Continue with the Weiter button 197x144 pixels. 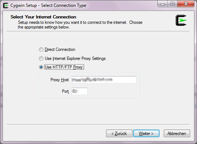146,134
